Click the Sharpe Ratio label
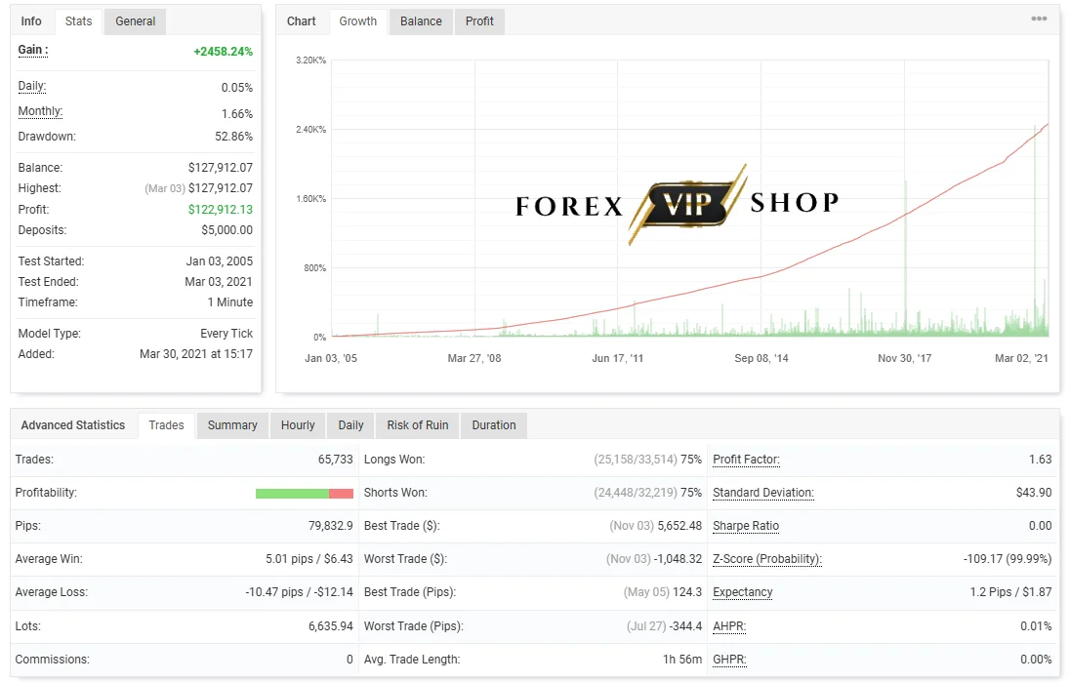Image resolution: width=1070 pixels, height=682 pixels. [x=746, y=526]
